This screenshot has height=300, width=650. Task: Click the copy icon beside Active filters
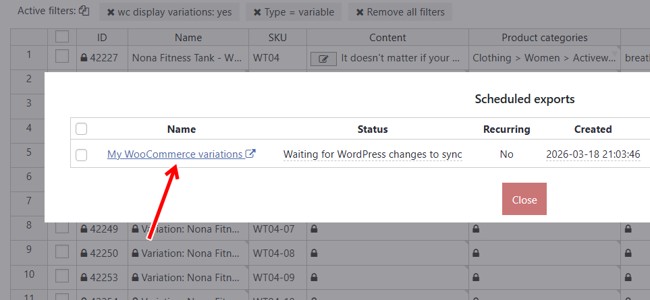coord(84,11)
